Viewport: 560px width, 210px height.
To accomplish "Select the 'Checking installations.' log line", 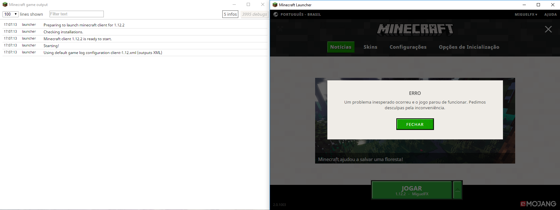I will coord(135,32).
